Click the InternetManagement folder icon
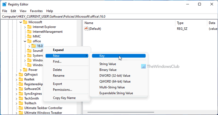Viewport: 218px width, 115px height. (29, 32)
